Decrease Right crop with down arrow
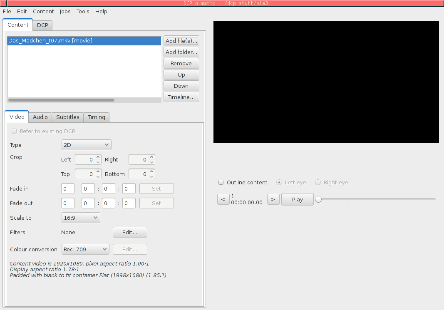Image resolution: width=444 pixels, height=310 pixels. pos(152,162)
